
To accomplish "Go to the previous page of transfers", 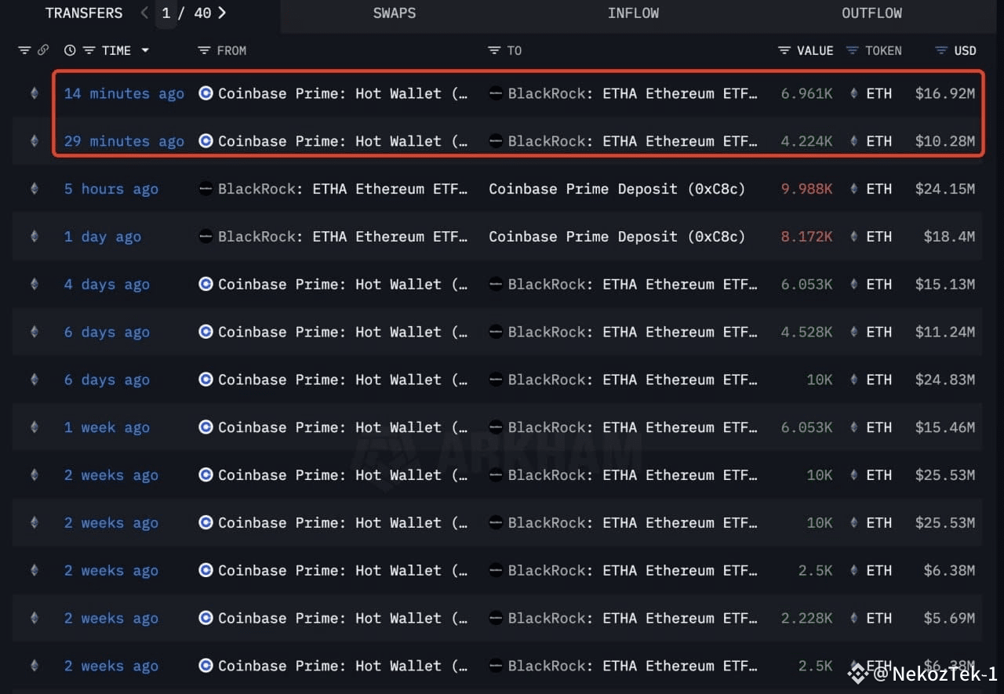I will (x=144, y=13).
